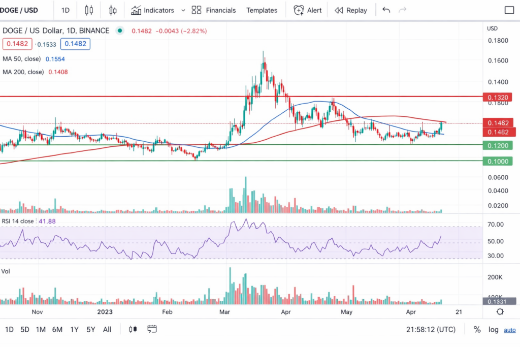Viewport: 520px width, 347px height.
Task: Click the candle display icon in bottom bar
Action: point(133,329)
